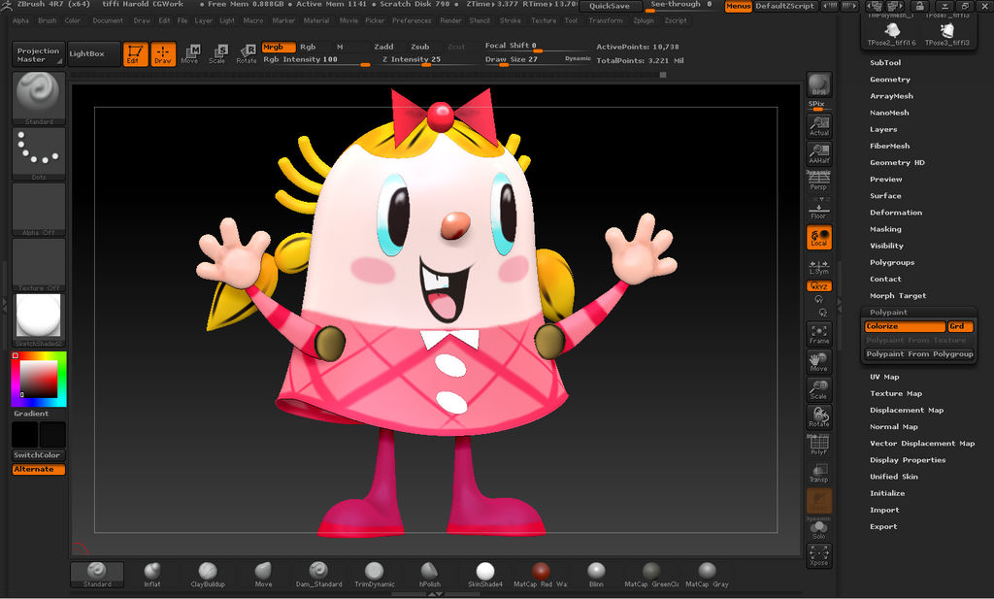Expand the Geometry section

pos(890,80)
